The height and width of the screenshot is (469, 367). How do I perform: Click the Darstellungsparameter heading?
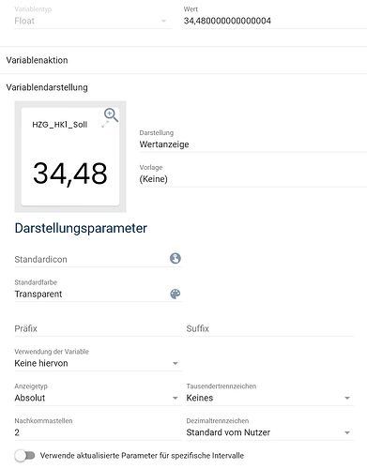tap(81, 228)
